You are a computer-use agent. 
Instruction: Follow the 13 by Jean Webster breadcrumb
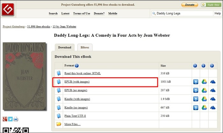64,26
